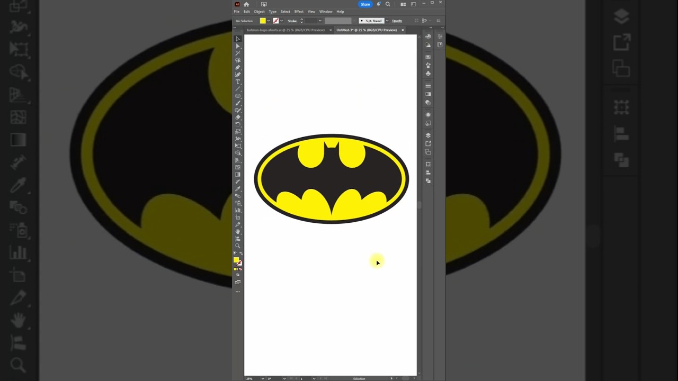Image resolution: width=678 pixels, height=381 pixels.
Task: Open the notifications bell
Action: click(x=379, y=4)
